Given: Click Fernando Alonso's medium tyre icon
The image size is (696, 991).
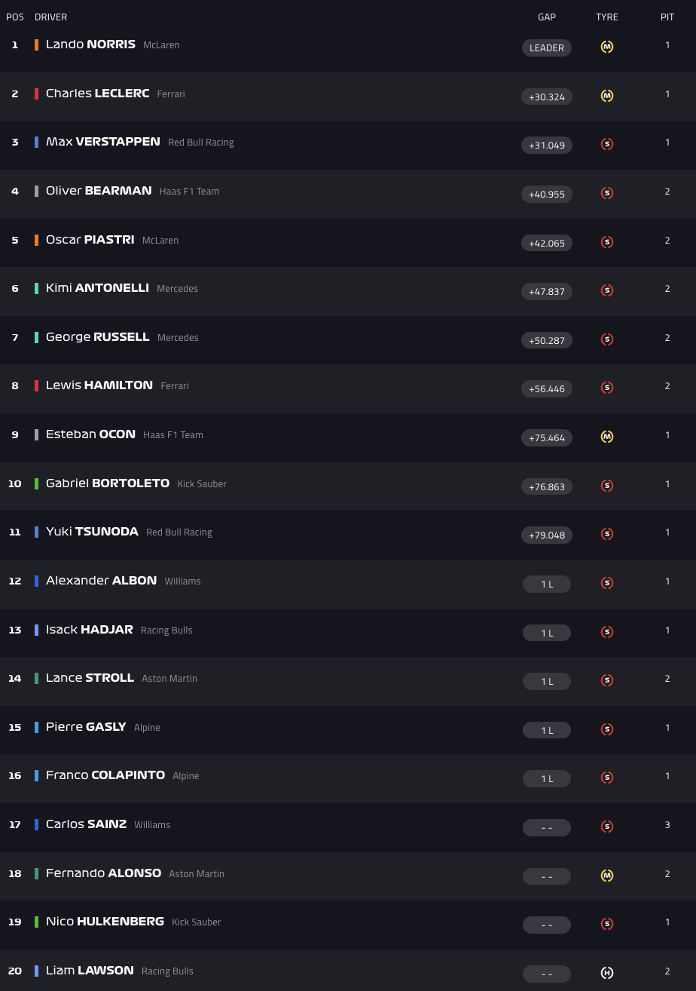Looking at the screenshot, I should (607, 876).
